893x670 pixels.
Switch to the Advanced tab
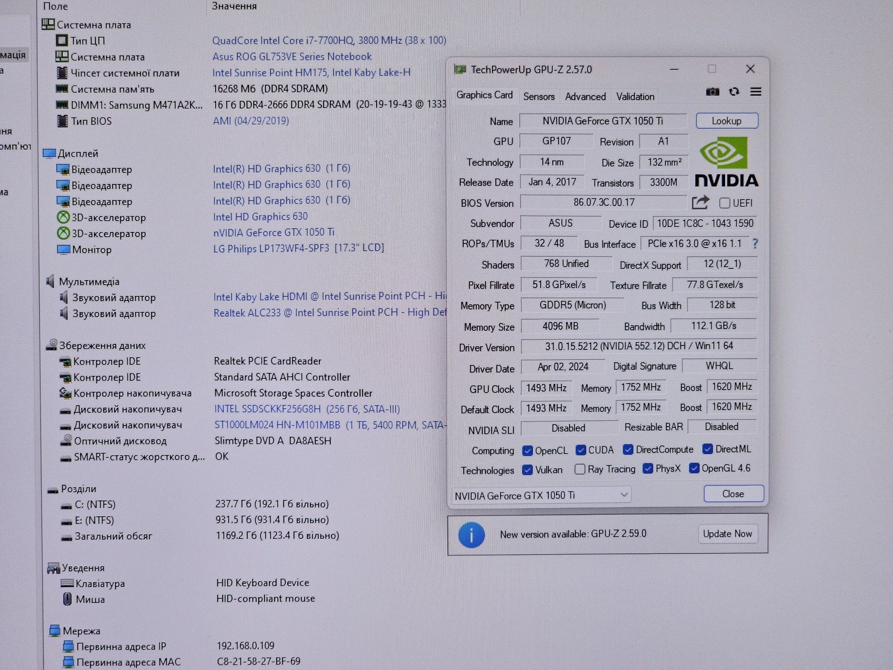pyautogui.click(x=585, y=96)
